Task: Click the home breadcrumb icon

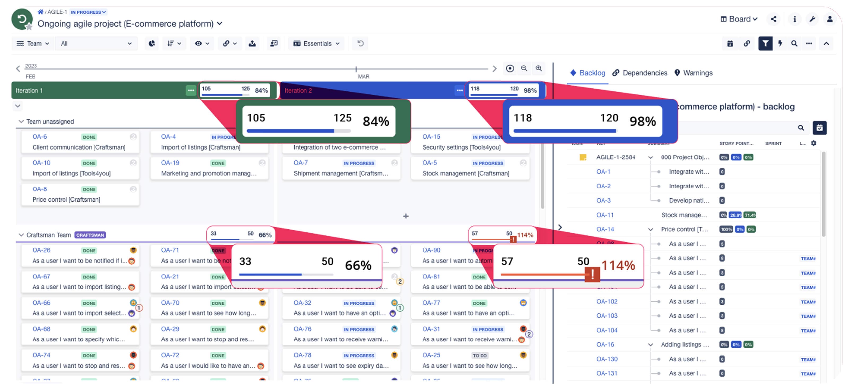Action: 40,12
